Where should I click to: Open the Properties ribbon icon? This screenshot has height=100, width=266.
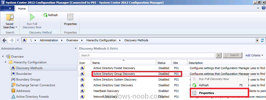tap(70, 17)
